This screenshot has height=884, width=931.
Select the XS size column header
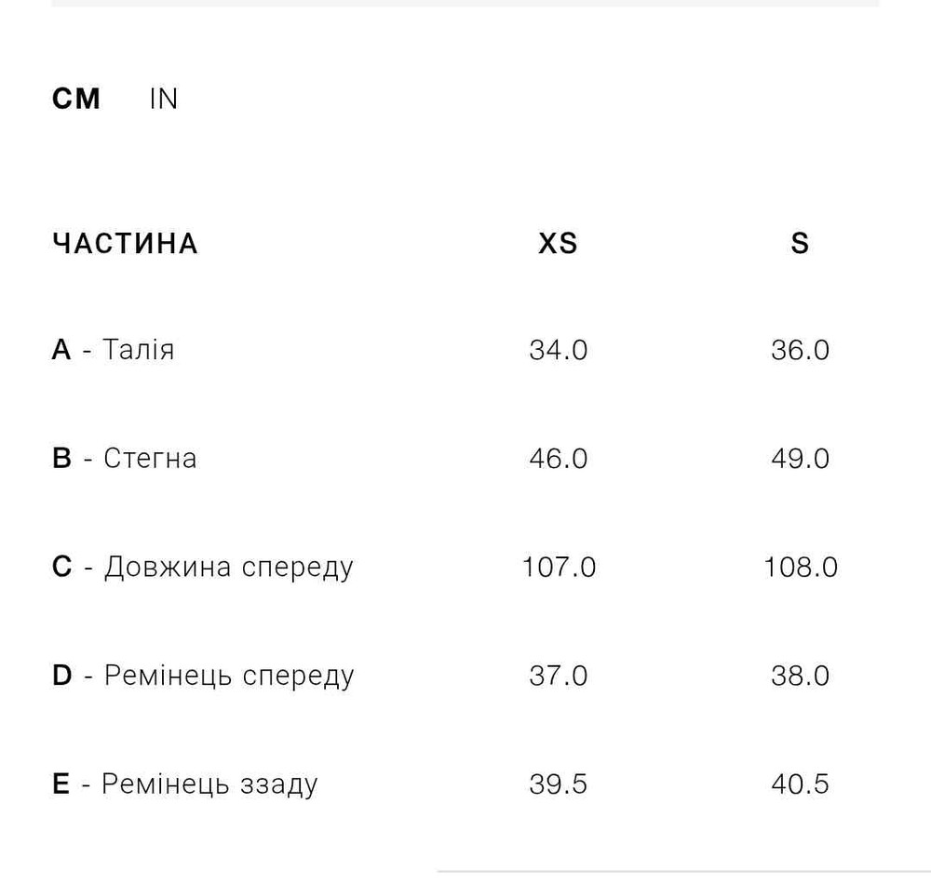[x=558, y=244]
